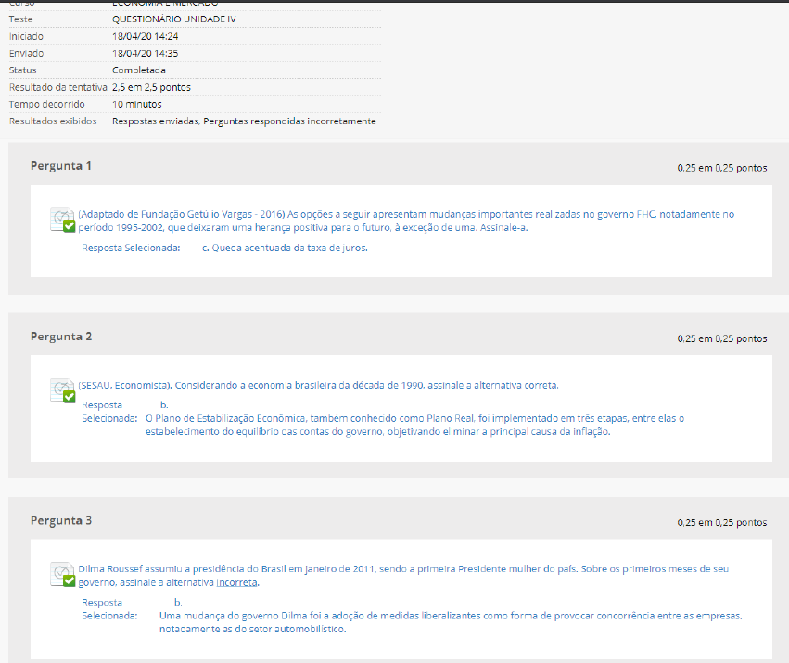Click the underlined word "incorreta"
Image resolution: width=789 pixels, height=663 pixels.
[x=236, y=583]
